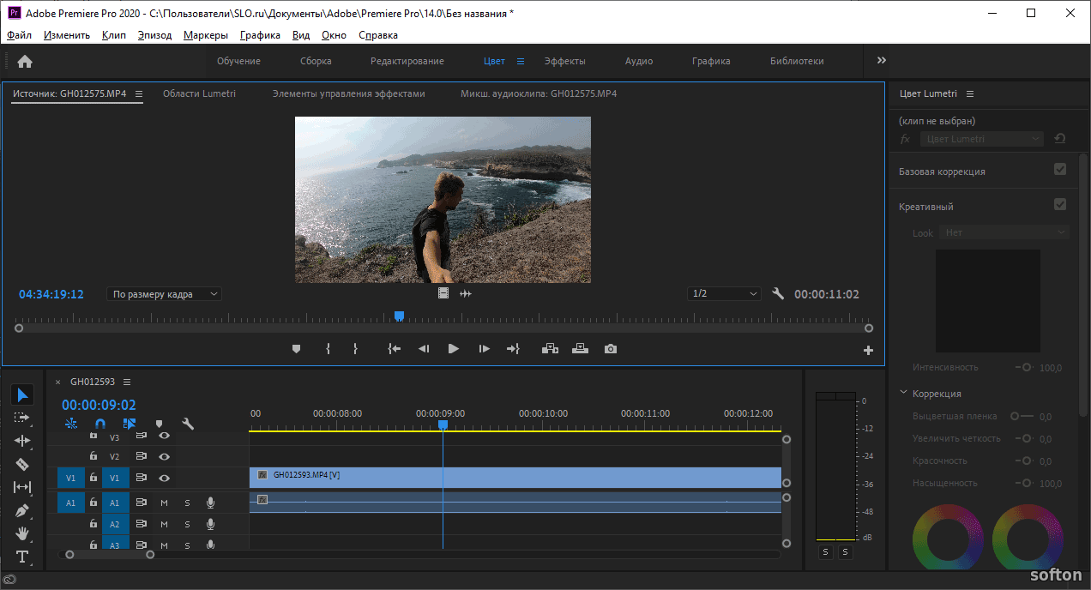
Task: Open the Маркеры menu
Action: pos(205,35)
